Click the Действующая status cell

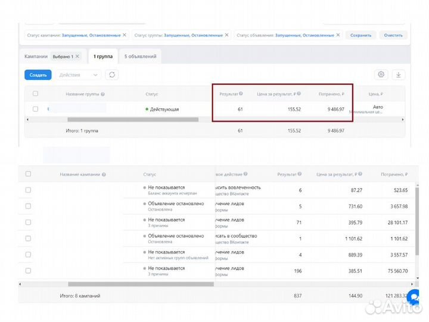162,109
